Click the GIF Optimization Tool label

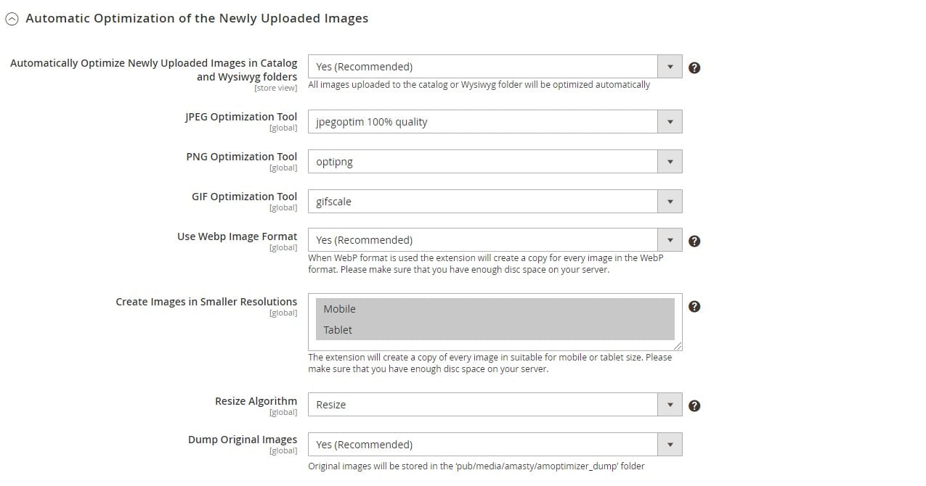[245, 197]
